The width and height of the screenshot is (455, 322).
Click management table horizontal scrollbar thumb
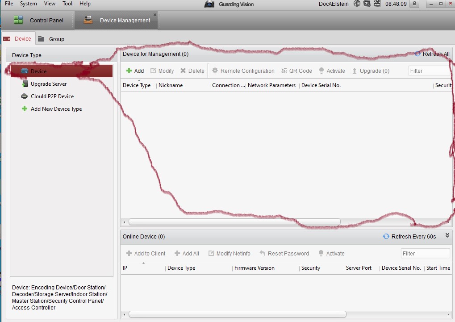[234, 222]
